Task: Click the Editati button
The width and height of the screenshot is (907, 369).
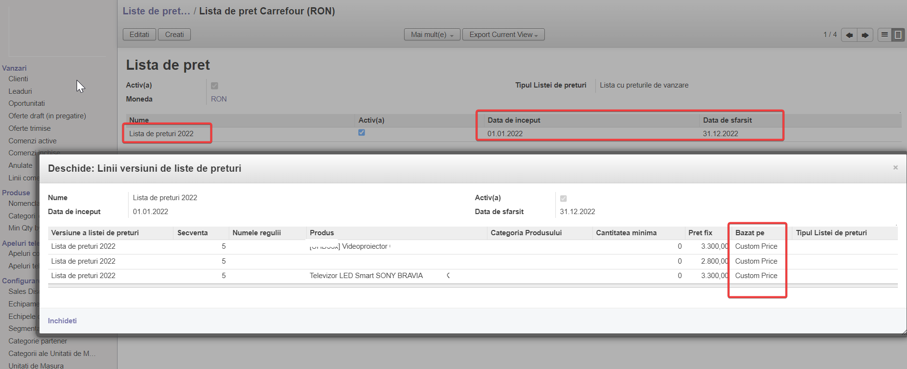Action: tap(139, 35)
